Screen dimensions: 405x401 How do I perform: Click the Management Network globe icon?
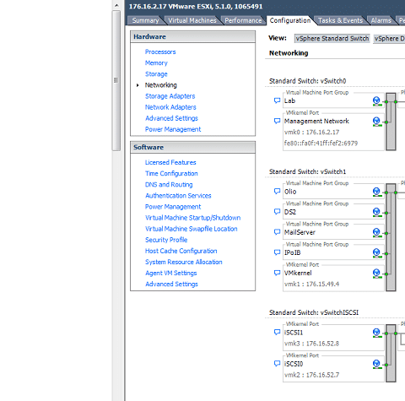coord(377,122)
